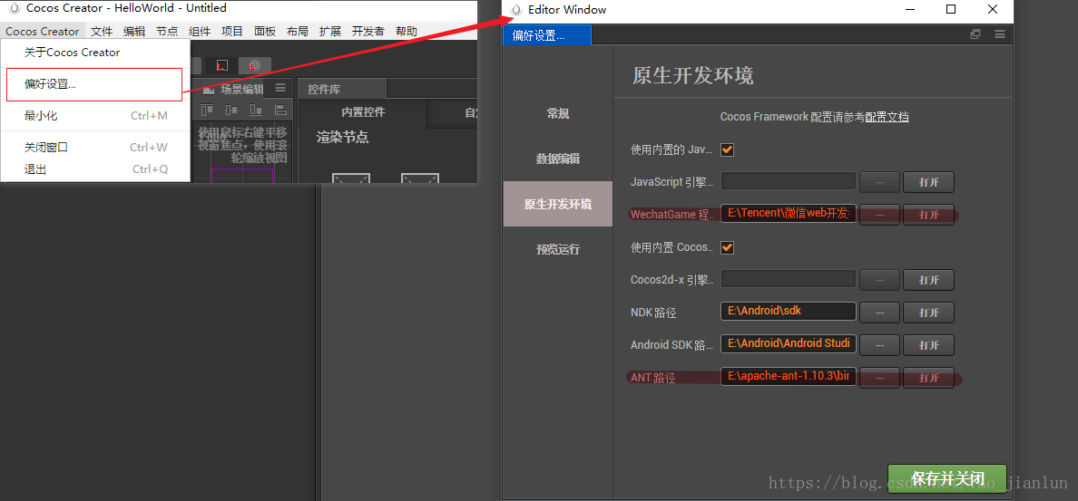The image size is (1078, 501).
Task: Focus the NDK path field E:\Android\sdk
Action: (789, 311)
